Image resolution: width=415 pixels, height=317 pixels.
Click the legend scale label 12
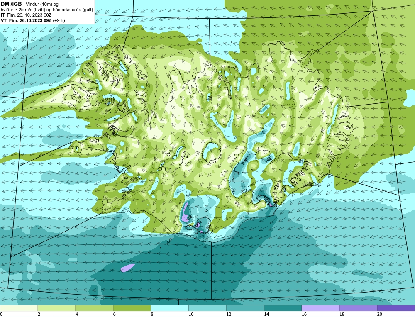(x=228, y=314)
